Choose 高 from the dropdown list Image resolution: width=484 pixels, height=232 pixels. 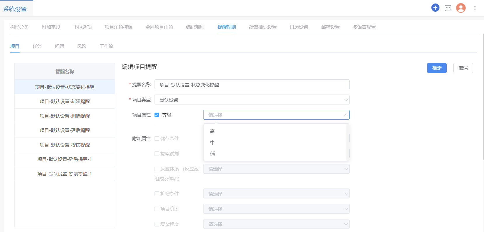212,132
